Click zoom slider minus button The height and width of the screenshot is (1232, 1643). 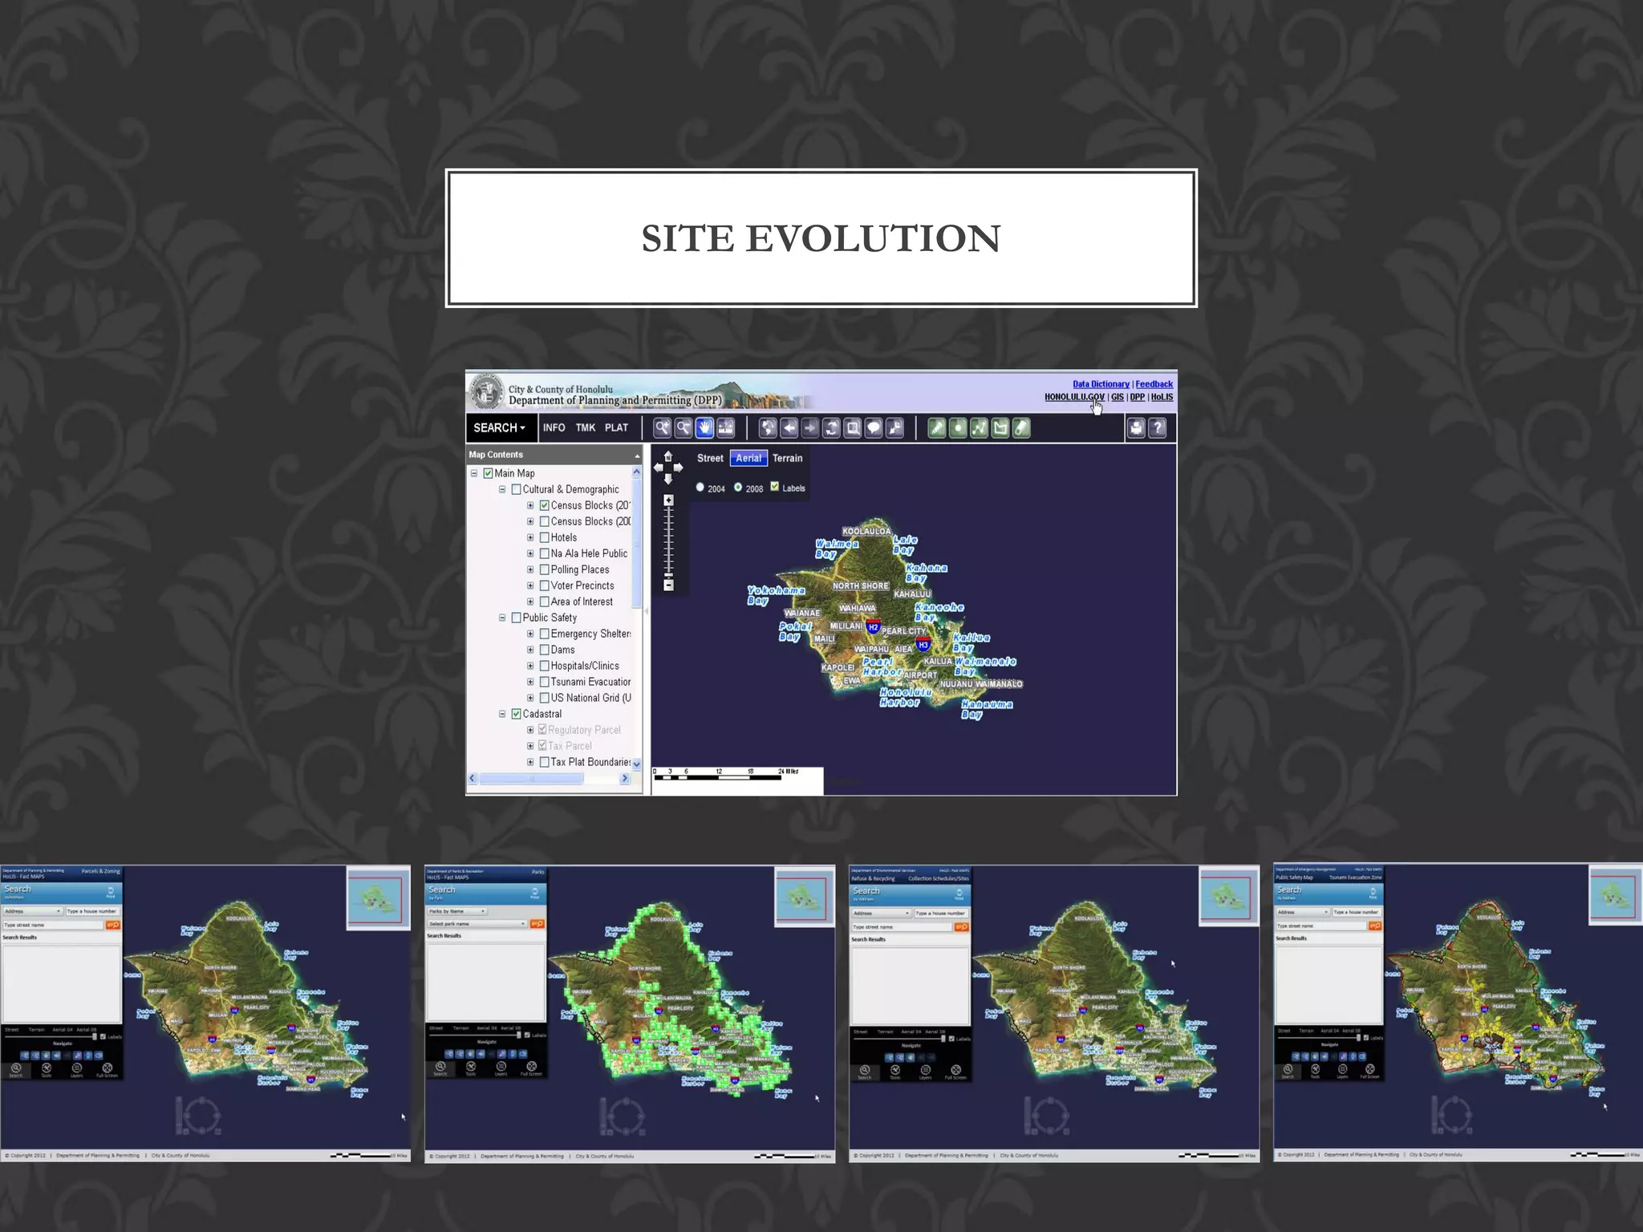(x=668, y=586)
